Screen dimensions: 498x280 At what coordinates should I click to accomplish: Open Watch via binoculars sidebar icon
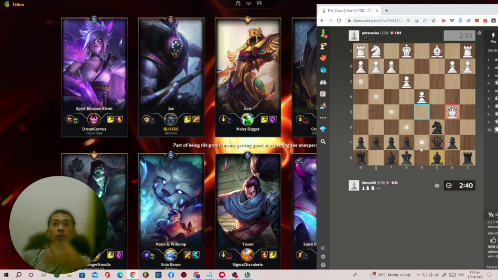323,82
